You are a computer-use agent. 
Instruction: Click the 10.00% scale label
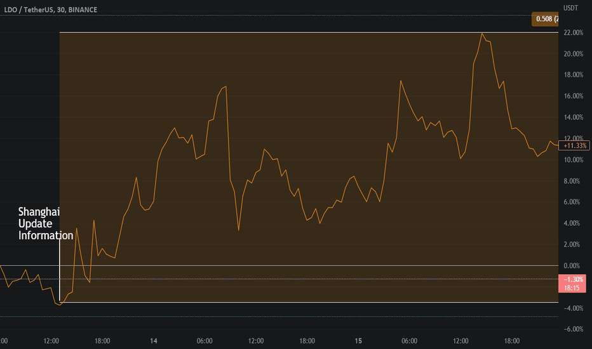pos(573,160)
